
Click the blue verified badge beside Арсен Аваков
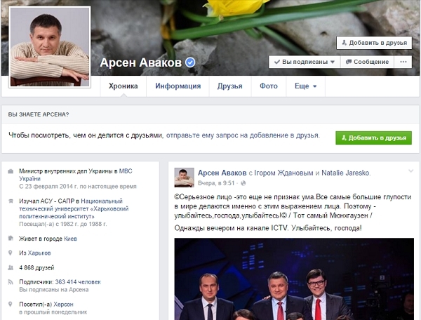point(190,62)
